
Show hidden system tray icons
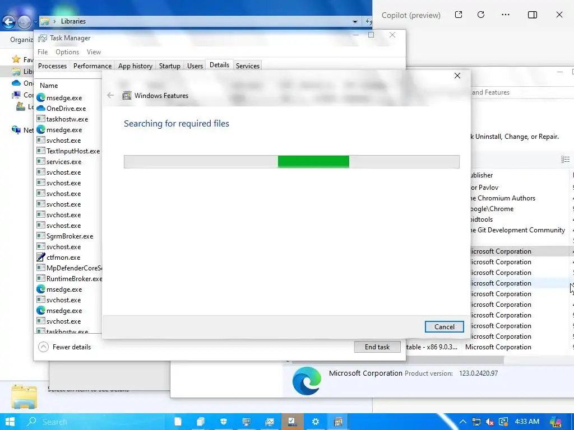(462, 422)
